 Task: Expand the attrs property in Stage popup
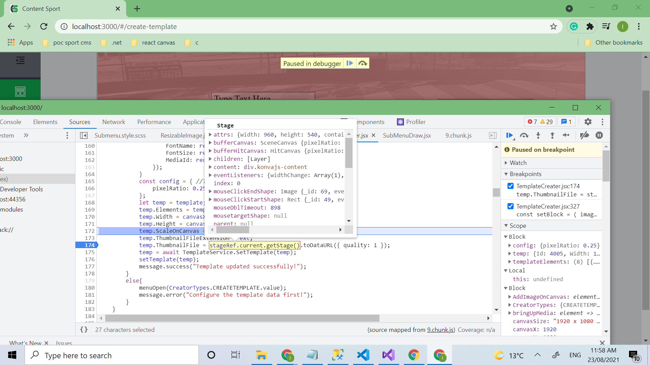coord(210,135)
